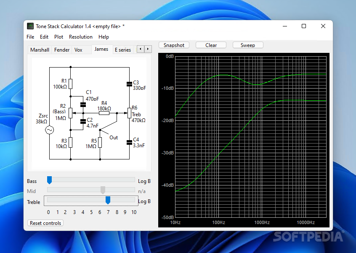This screenshot has width=356, height=253.
Task: Click the disabled Mid slider thumb
Action: coord(103,190)
